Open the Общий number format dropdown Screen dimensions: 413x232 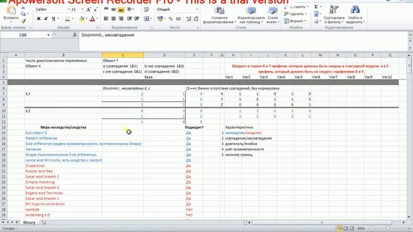tap(196, 10)
